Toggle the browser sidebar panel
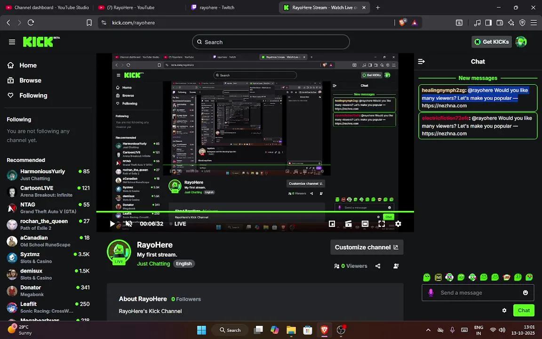This screenshot has width=542, height=339. (x=488, y=23)
